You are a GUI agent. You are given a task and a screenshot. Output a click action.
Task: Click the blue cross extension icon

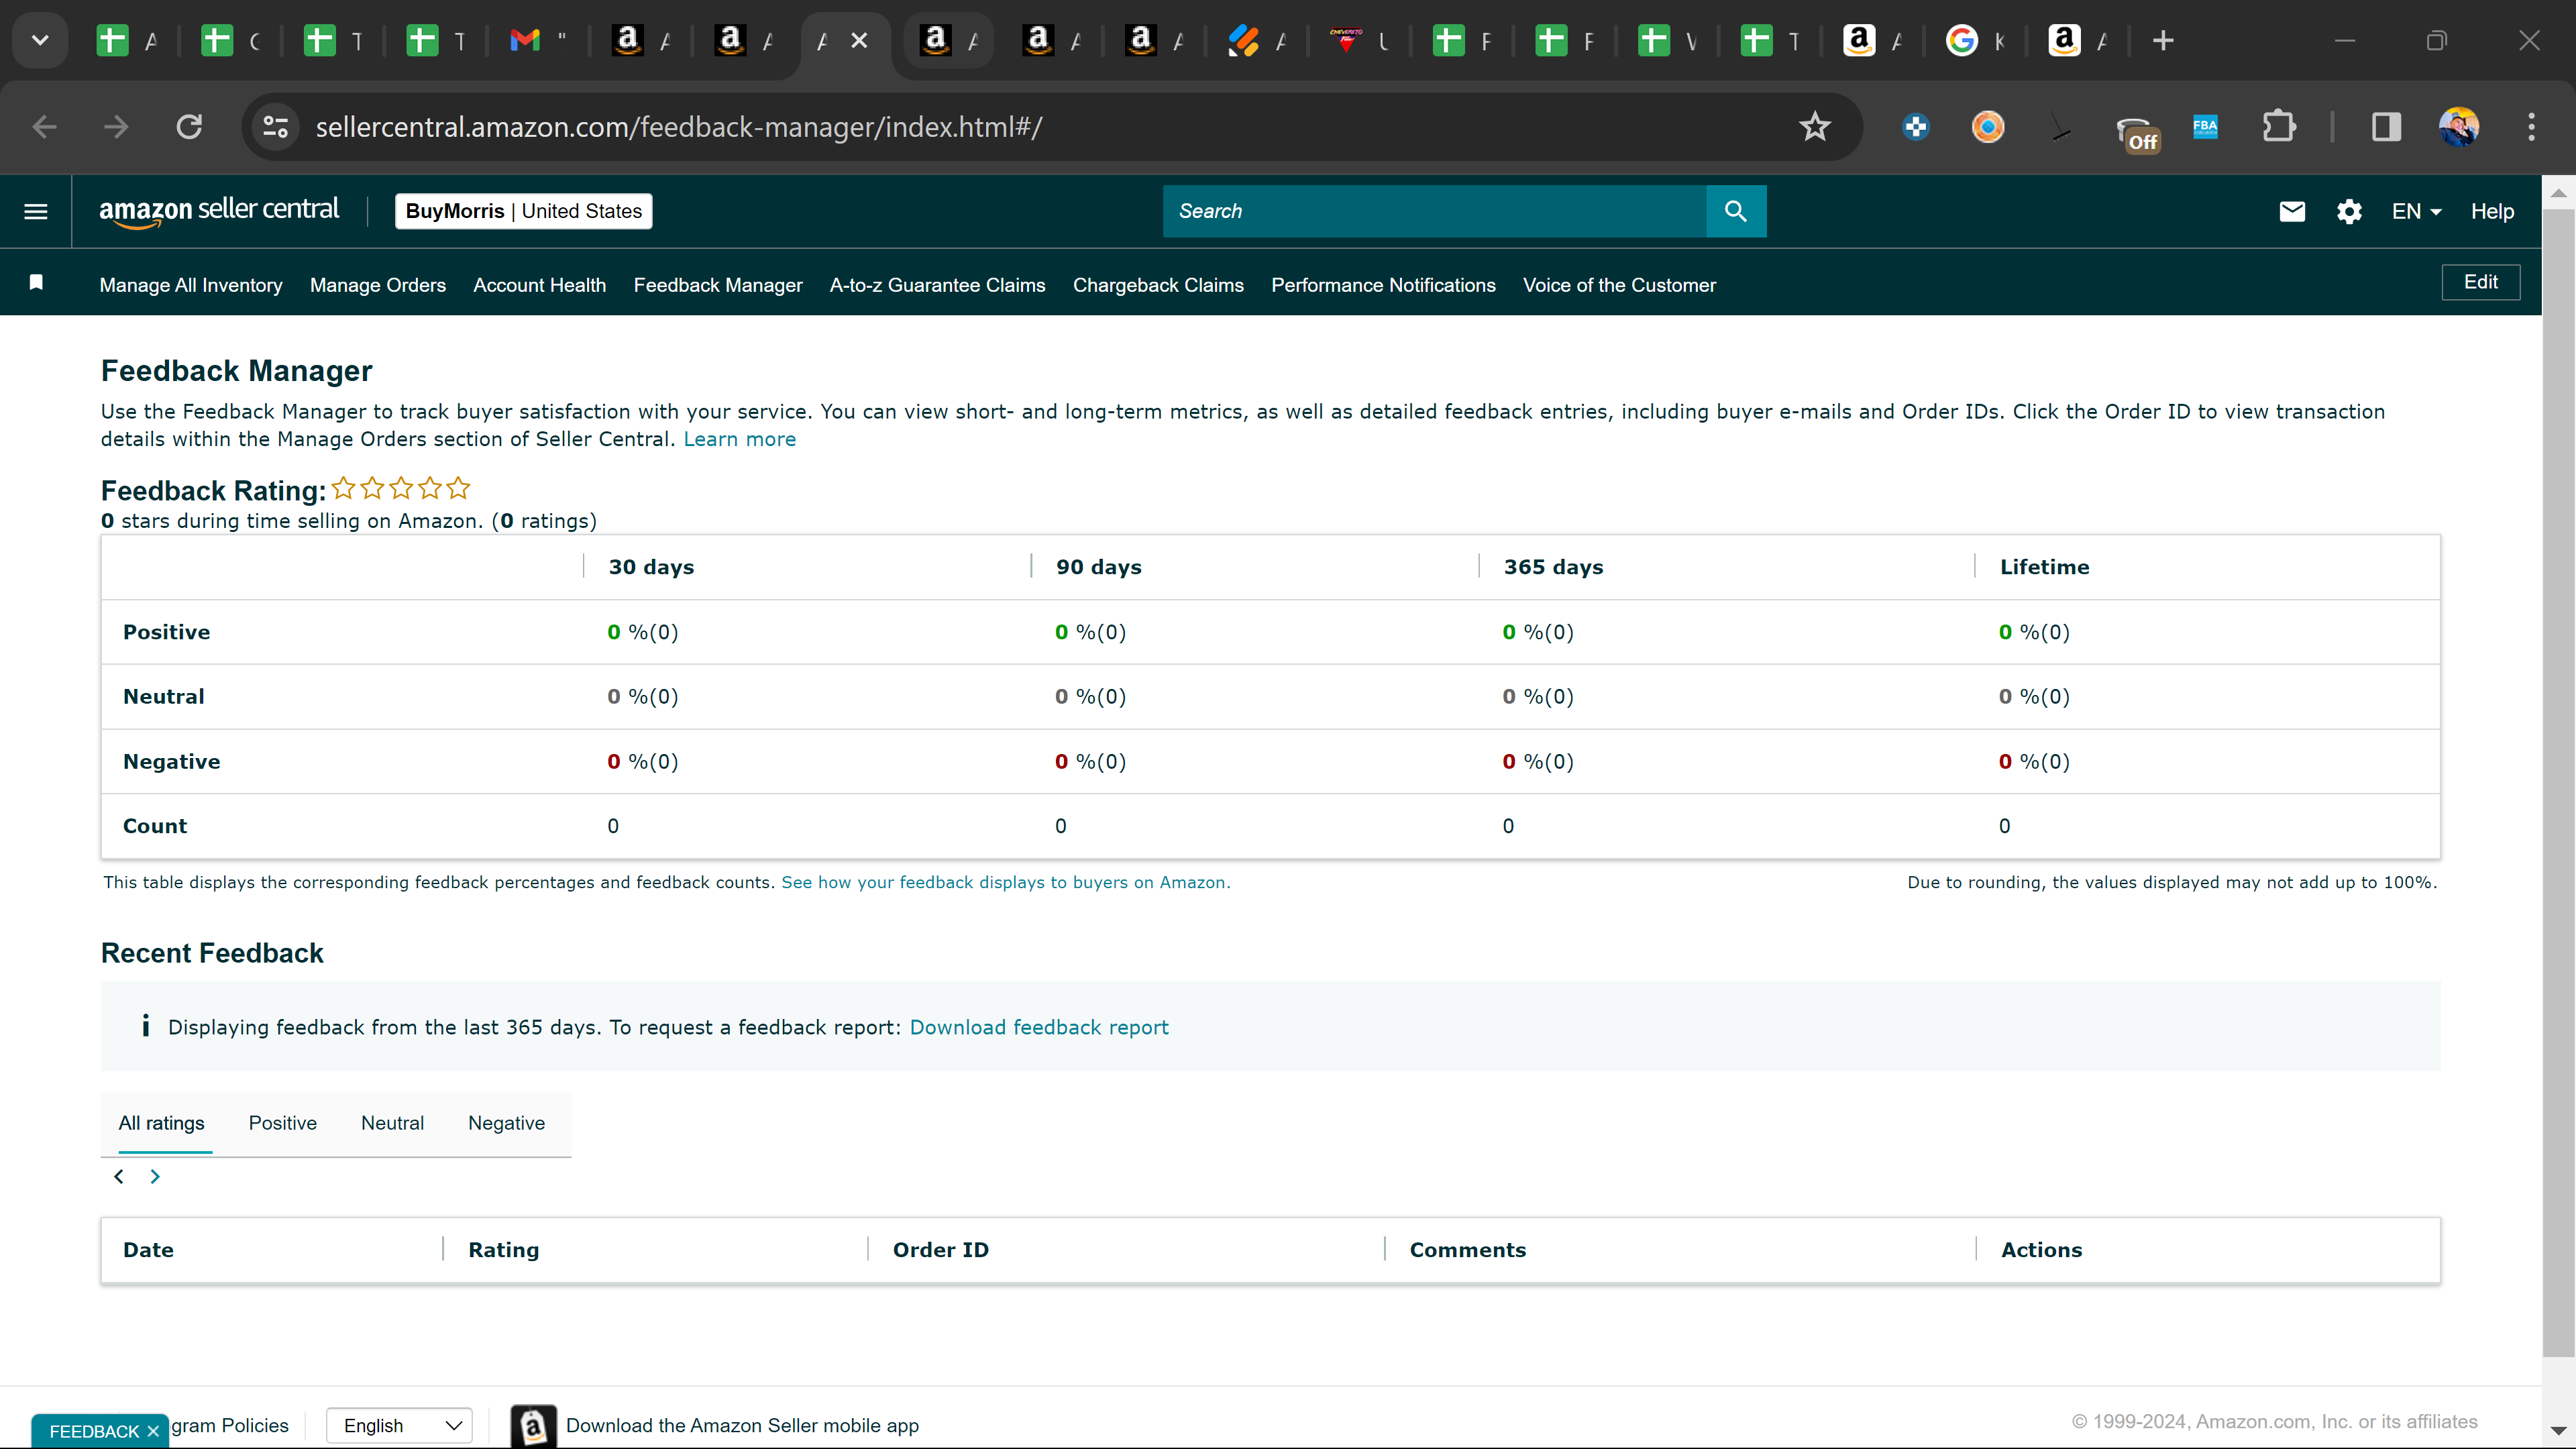[1916, 127]
